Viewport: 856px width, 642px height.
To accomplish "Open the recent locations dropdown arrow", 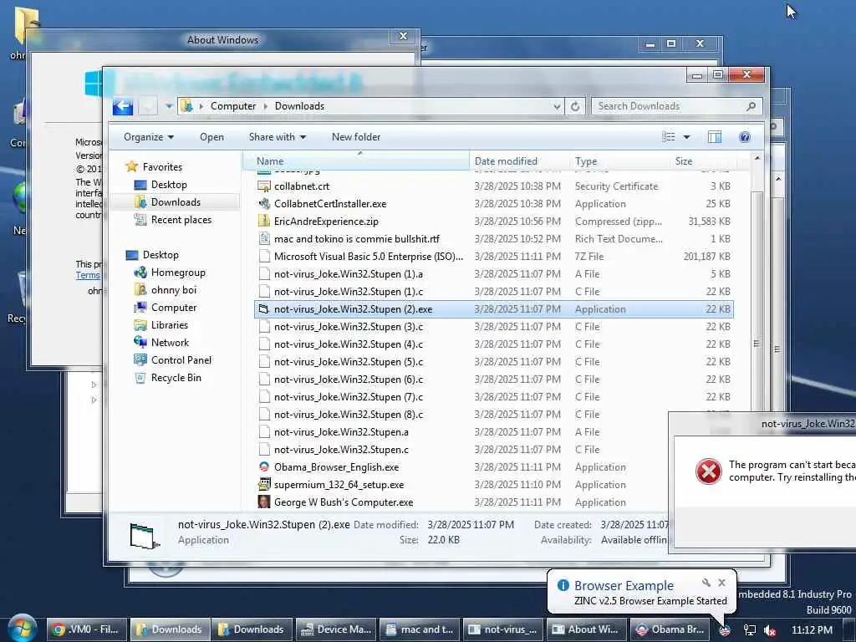I will tap(169, 106).
